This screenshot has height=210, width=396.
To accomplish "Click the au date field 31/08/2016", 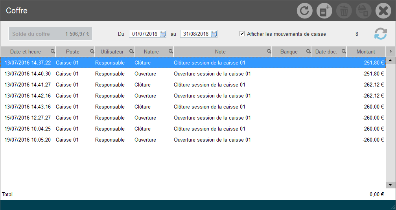I will click(x=195, y=34).
